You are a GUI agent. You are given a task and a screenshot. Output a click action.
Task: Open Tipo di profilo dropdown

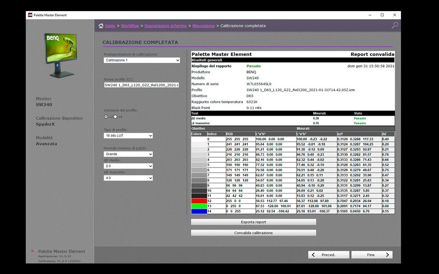coord(128,136)
